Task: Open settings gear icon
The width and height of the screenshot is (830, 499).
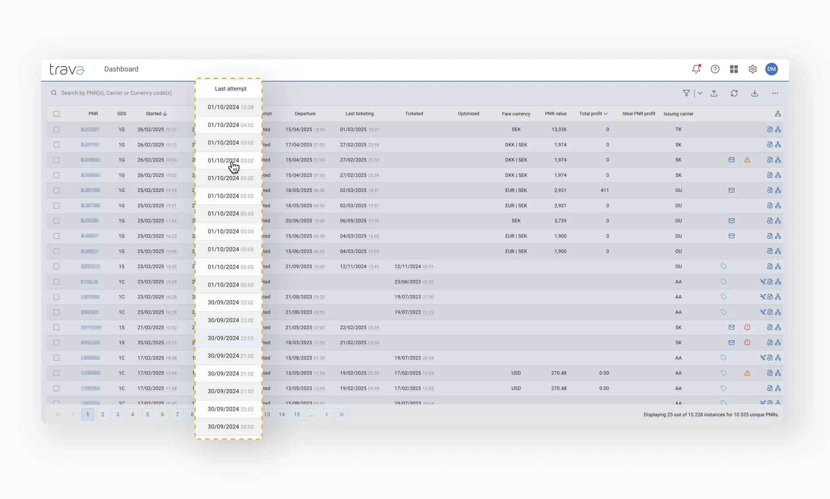Action: point(753,69)
